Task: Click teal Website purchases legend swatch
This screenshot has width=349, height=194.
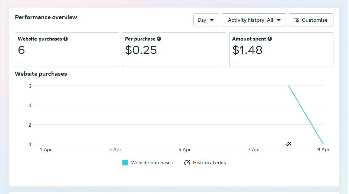Action: 125,163
